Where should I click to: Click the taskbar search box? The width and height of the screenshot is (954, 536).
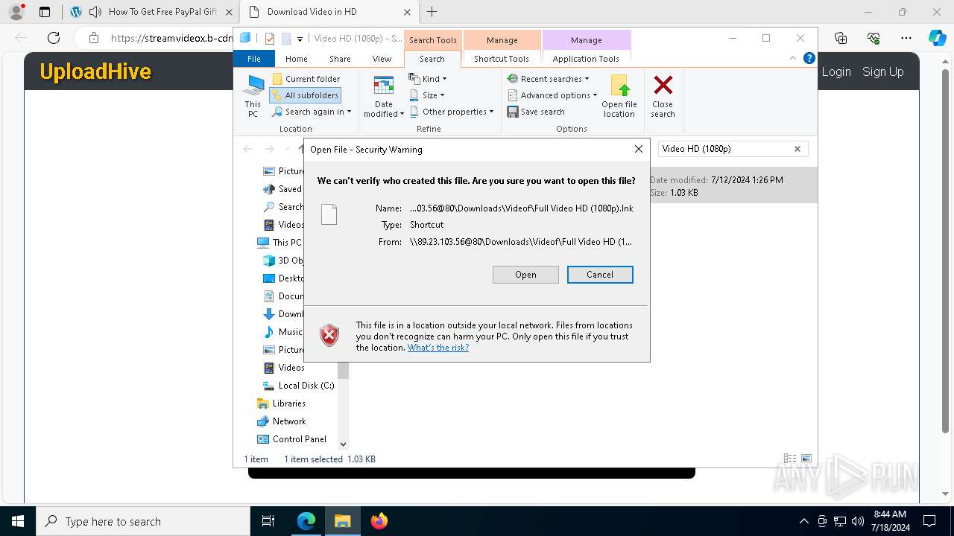[143, 521]
